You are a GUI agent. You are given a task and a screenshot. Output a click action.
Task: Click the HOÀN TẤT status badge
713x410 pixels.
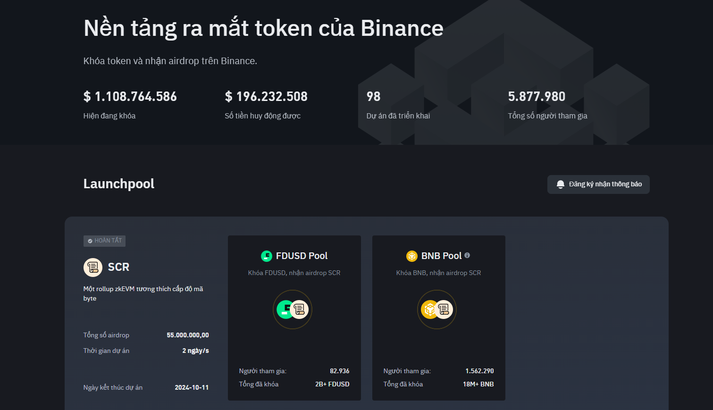click(104, 241)
